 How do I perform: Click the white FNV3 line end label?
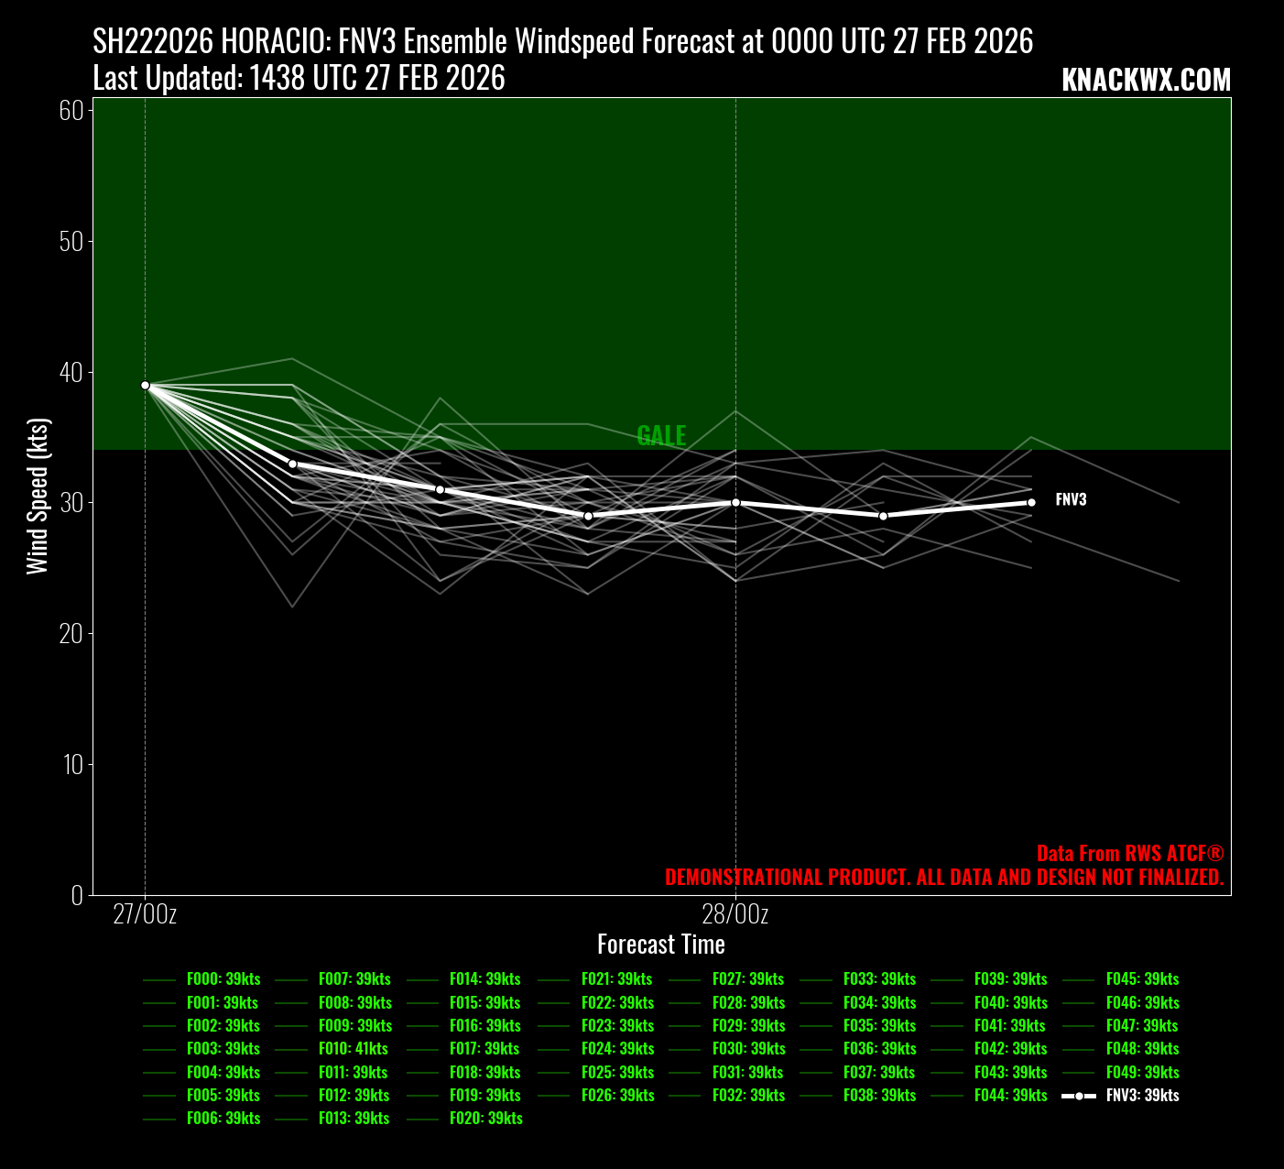coord(1071,500)
